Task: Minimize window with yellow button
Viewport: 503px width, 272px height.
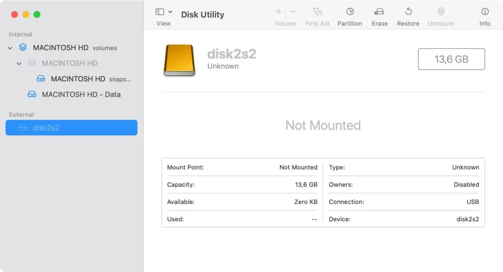Action: pos(26,14)
